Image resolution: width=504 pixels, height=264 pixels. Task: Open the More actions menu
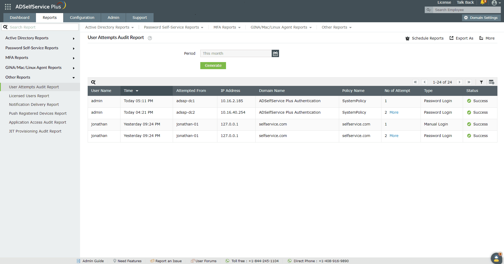(487, 38)
